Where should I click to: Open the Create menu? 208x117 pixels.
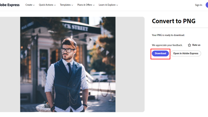pyautogui.click(x=29, y=5)
